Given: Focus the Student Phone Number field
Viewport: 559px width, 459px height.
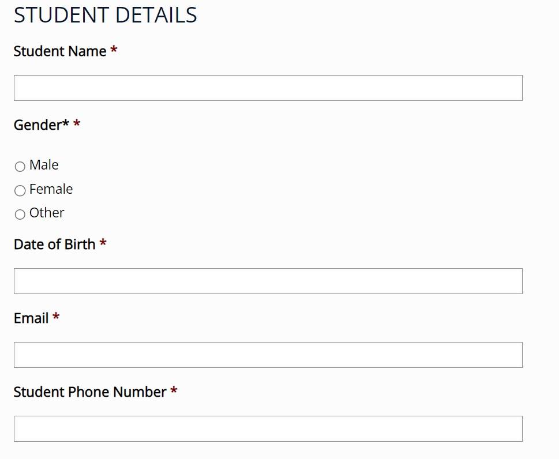Looking at the screenshot, I should point(268,428).
